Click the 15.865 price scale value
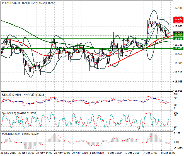184x156 pixels. (x=178, y=91)
